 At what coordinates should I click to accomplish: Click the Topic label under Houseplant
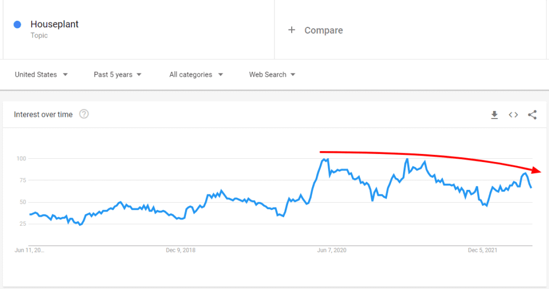tap(39, 35)
